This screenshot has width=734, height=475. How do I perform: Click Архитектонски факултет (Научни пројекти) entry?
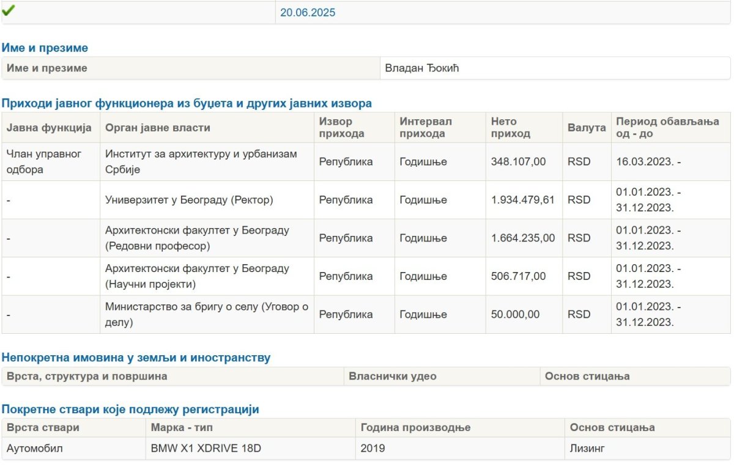coord(197,276)
